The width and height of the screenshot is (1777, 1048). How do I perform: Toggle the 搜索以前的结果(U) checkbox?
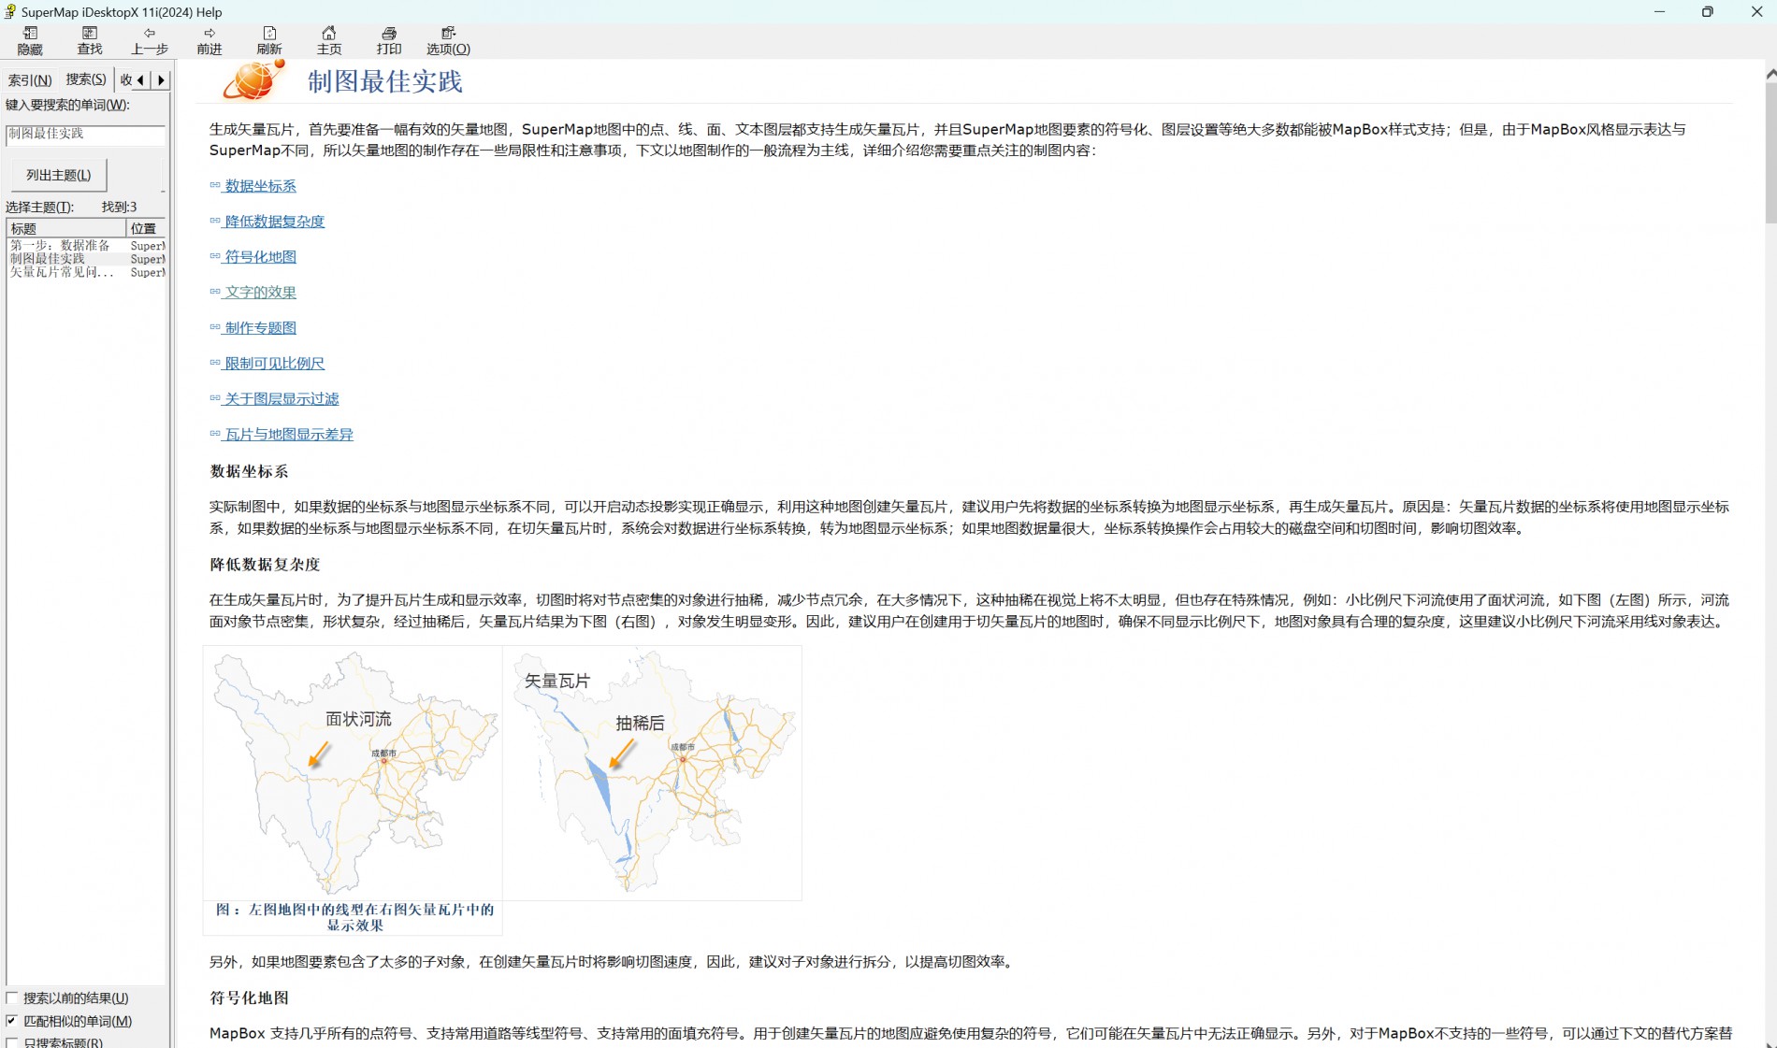[x=12, y=998]
